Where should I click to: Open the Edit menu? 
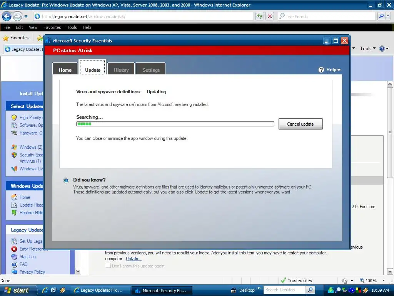[x=19, y=27]
